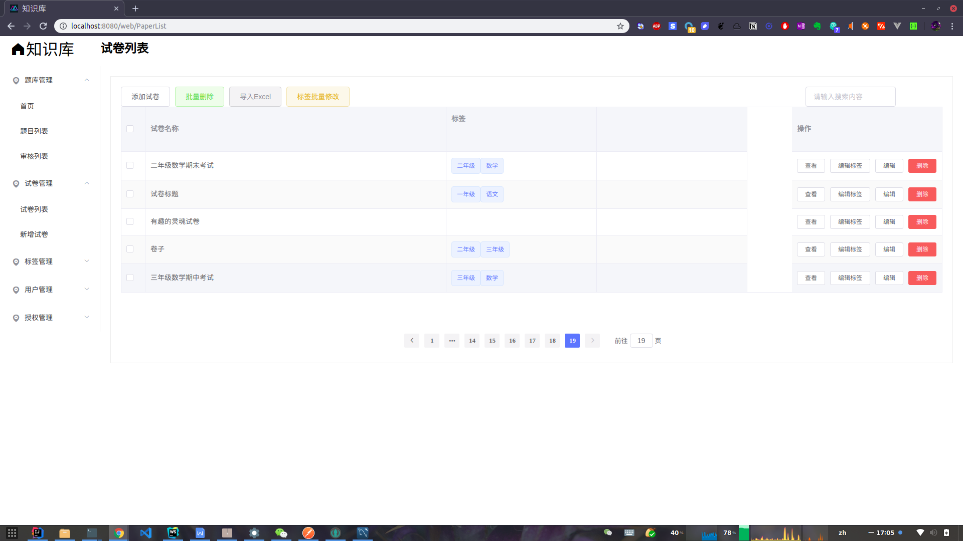
Task: Expand the 标签管理 sidebar menu
Action: point(50,261)
